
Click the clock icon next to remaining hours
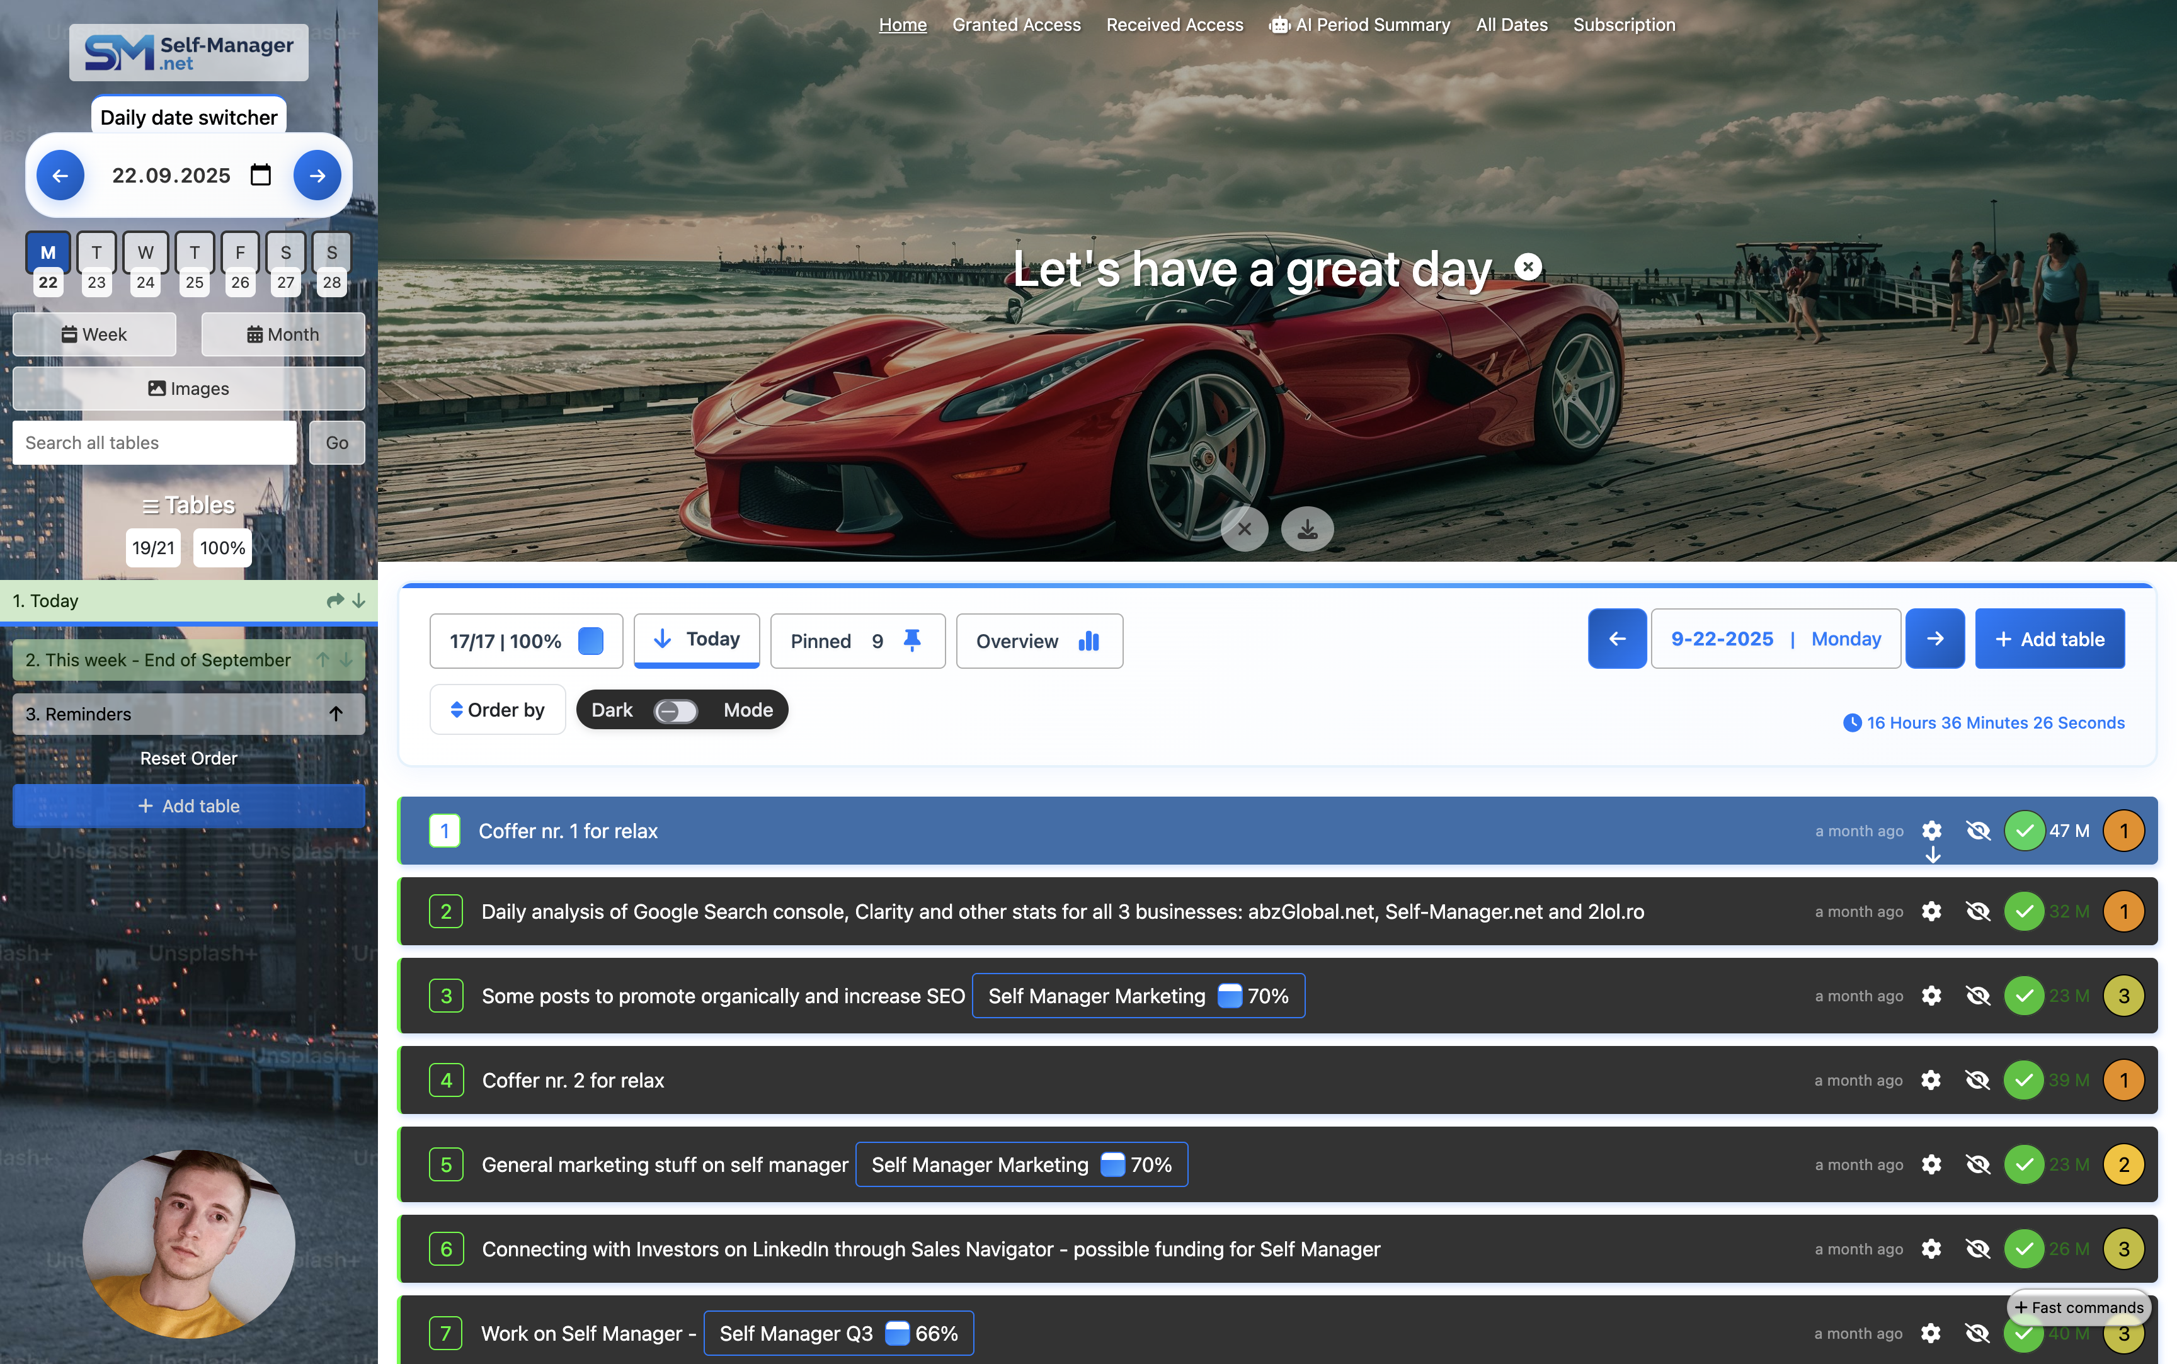[1852, 722]
